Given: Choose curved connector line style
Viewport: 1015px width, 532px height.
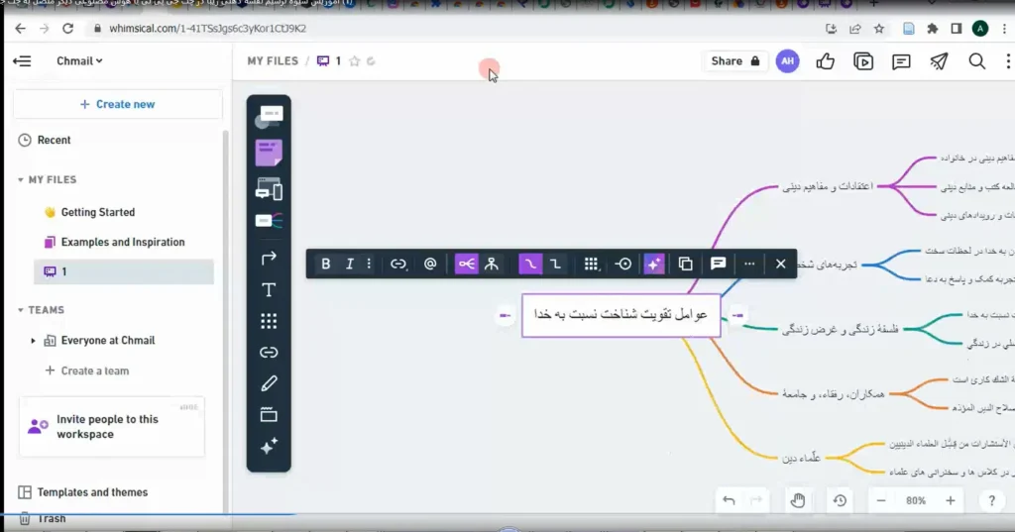Looking at the screenshot, I should pos(530,265).
